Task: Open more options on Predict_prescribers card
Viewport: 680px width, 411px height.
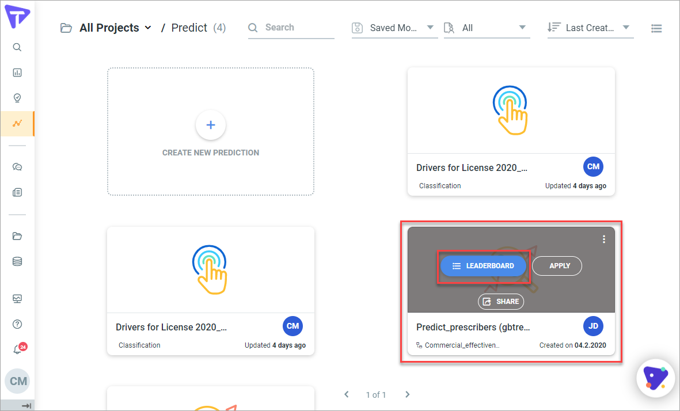Action: coord(603,239)
